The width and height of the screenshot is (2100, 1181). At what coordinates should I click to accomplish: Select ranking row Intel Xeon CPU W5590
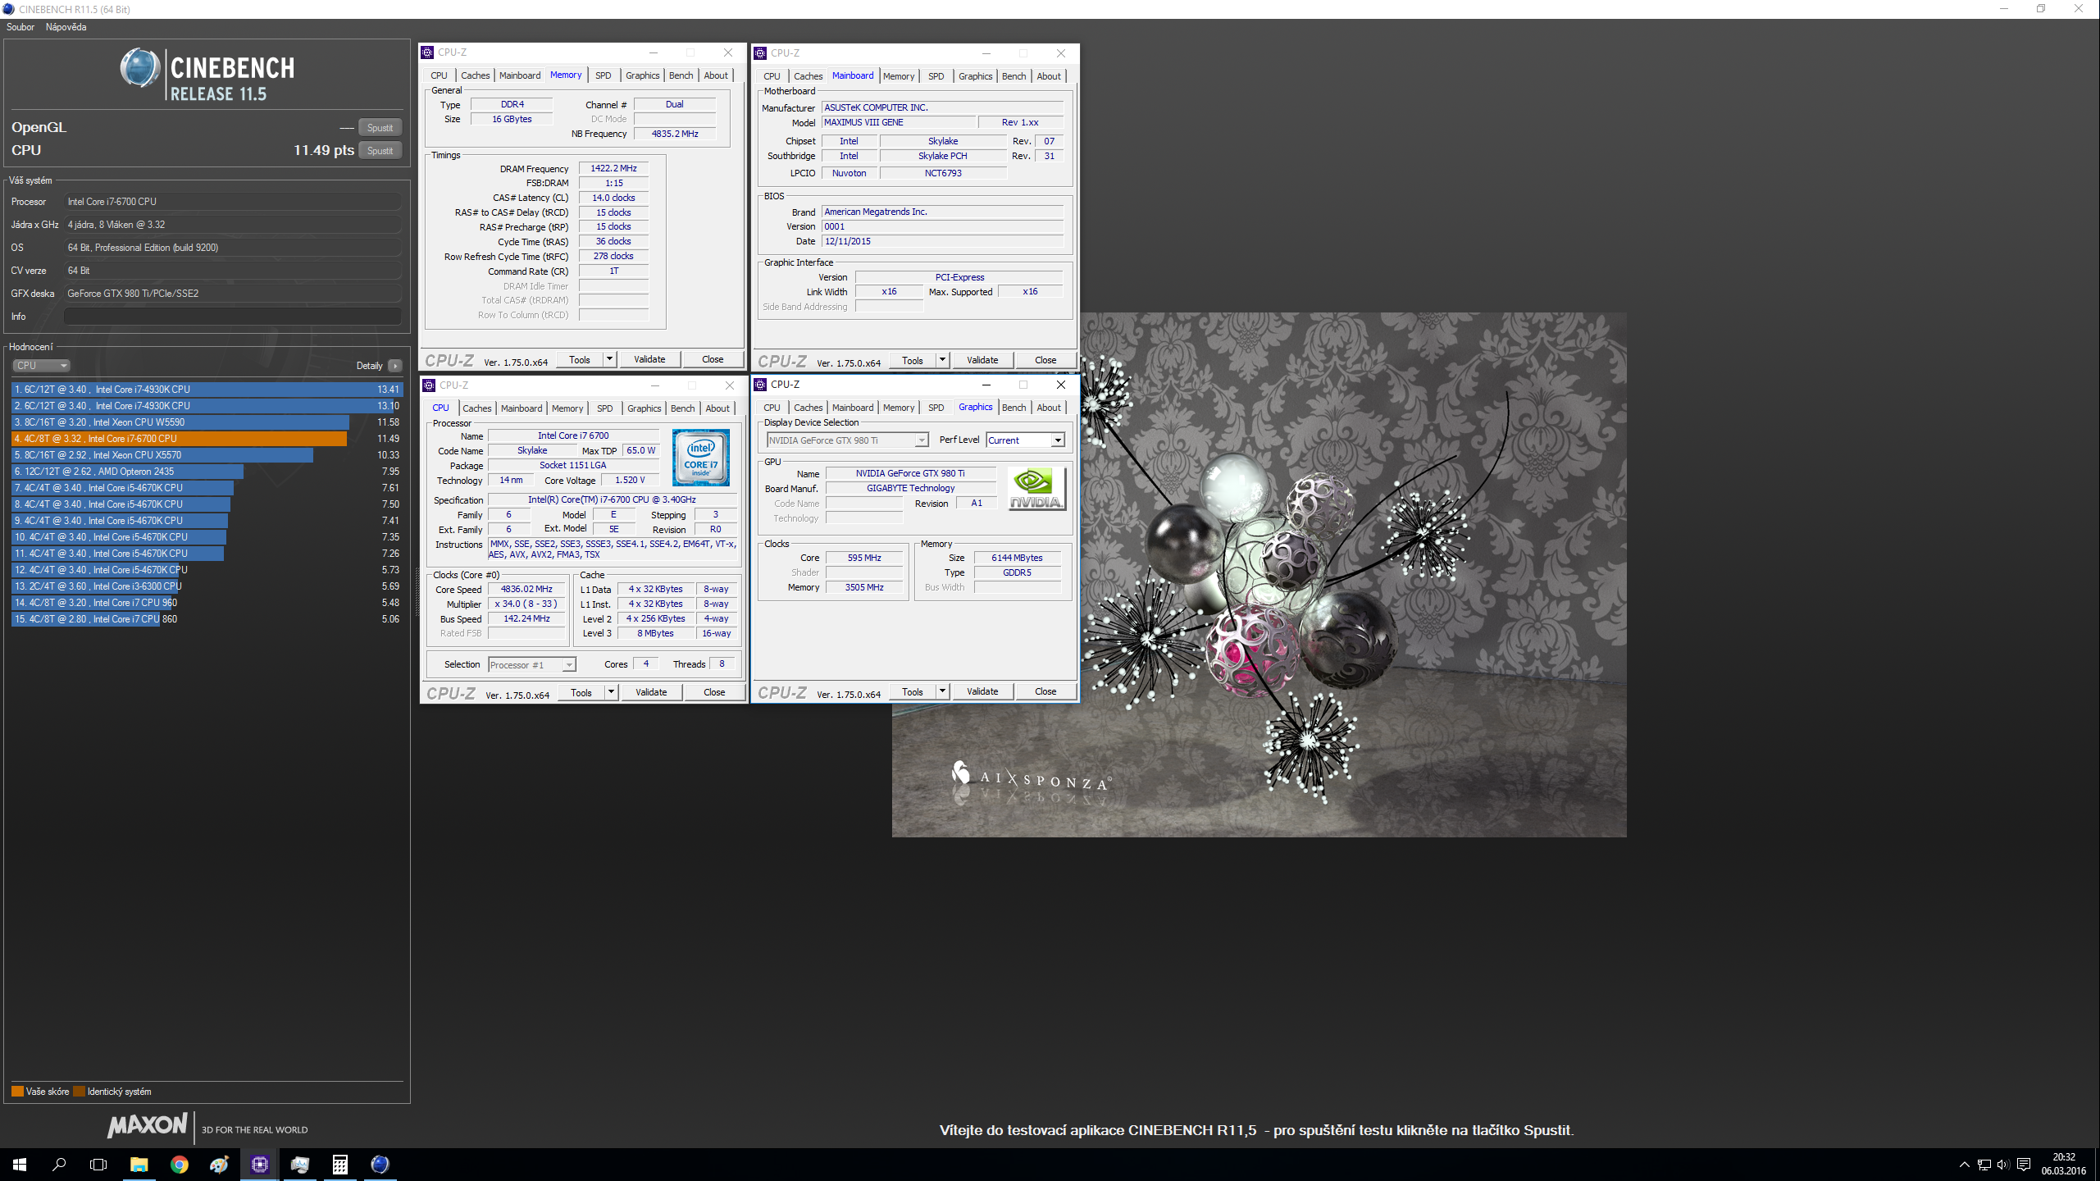207,422
